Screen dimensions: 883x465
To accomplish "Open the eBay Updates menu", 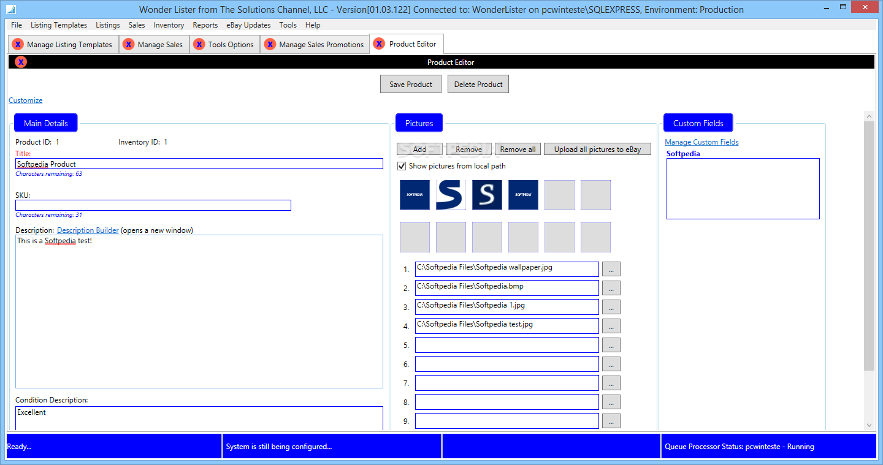I will point(248,25).
